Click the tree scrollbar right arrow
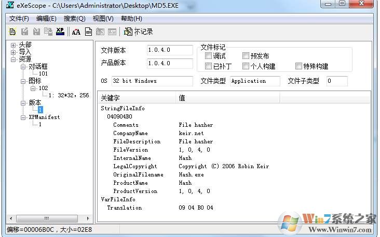Viewport: 380px width, 237px height. pos(88,219)
